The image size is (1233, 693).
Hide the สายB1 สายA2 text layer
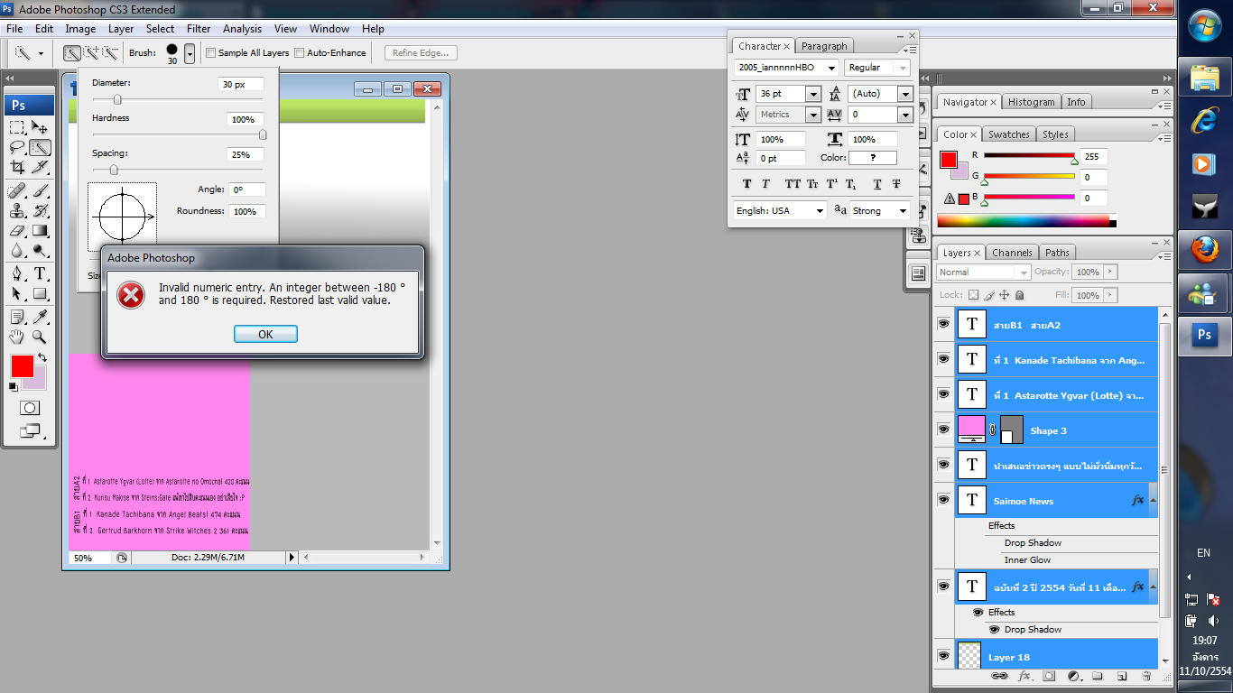click(x=943, y=324)
